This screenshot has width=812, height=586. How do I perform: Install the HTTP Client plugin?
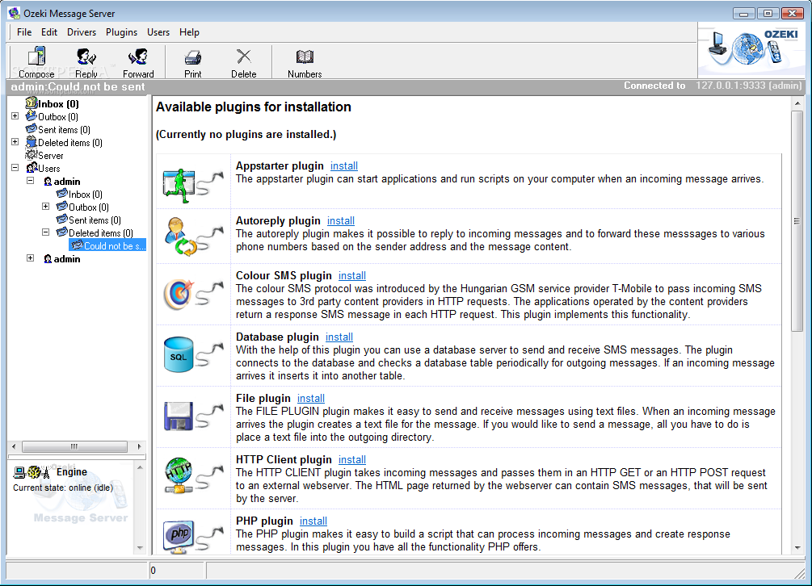(x=352, y=460)
